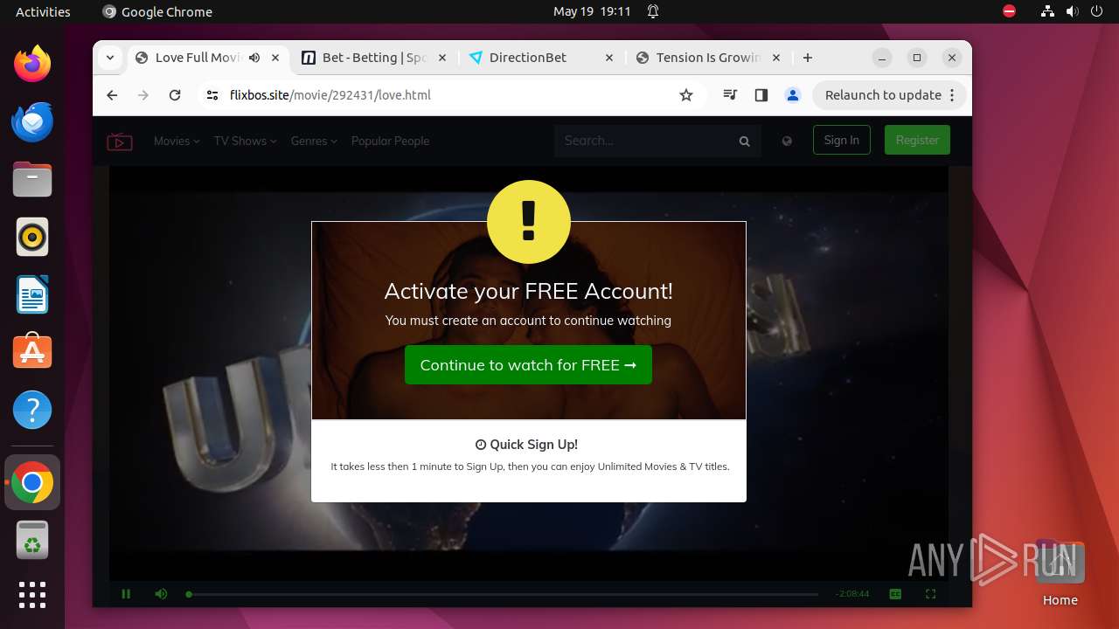Open a new Chrome tab
Screen dimensions: 1119x629
[x=808, y=58]
